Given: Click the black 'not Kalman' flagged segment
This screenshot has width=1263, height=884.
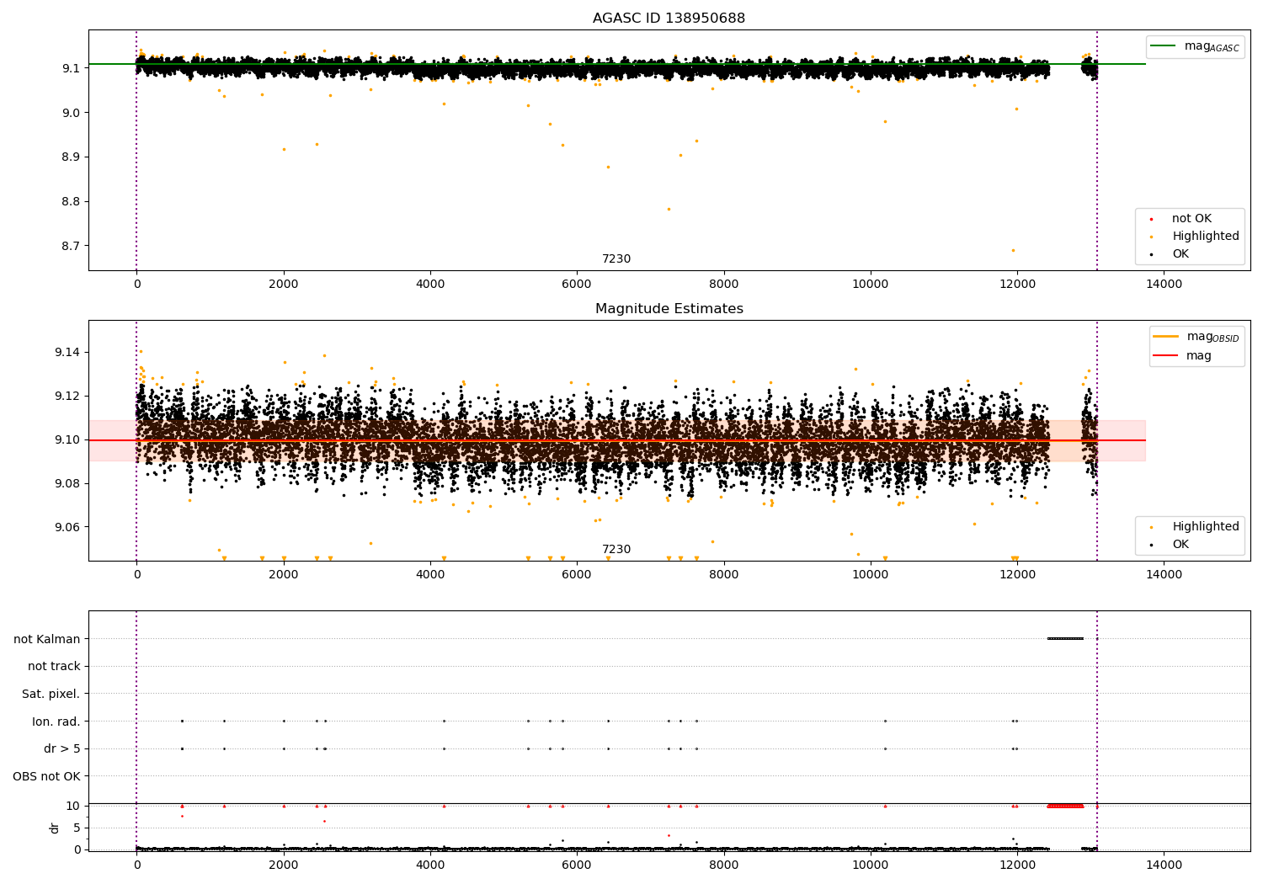Looking at the screenshot, I should [x=1065, y=638].
